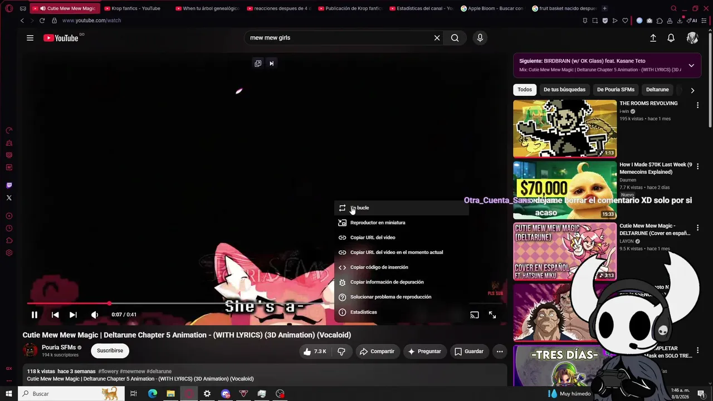Open options for 'How I Made $70K' video
The image size is (713, 401).
tap(697, 167)
